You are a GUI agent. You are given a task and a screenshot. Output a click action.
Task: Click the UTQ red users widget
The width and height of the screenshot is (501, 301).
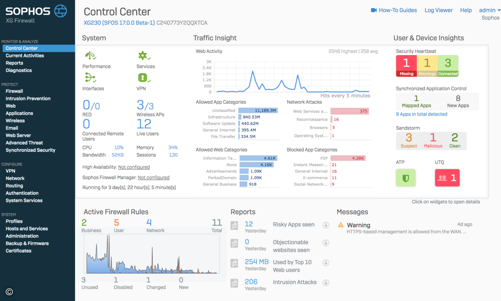[x=447, y=178]
